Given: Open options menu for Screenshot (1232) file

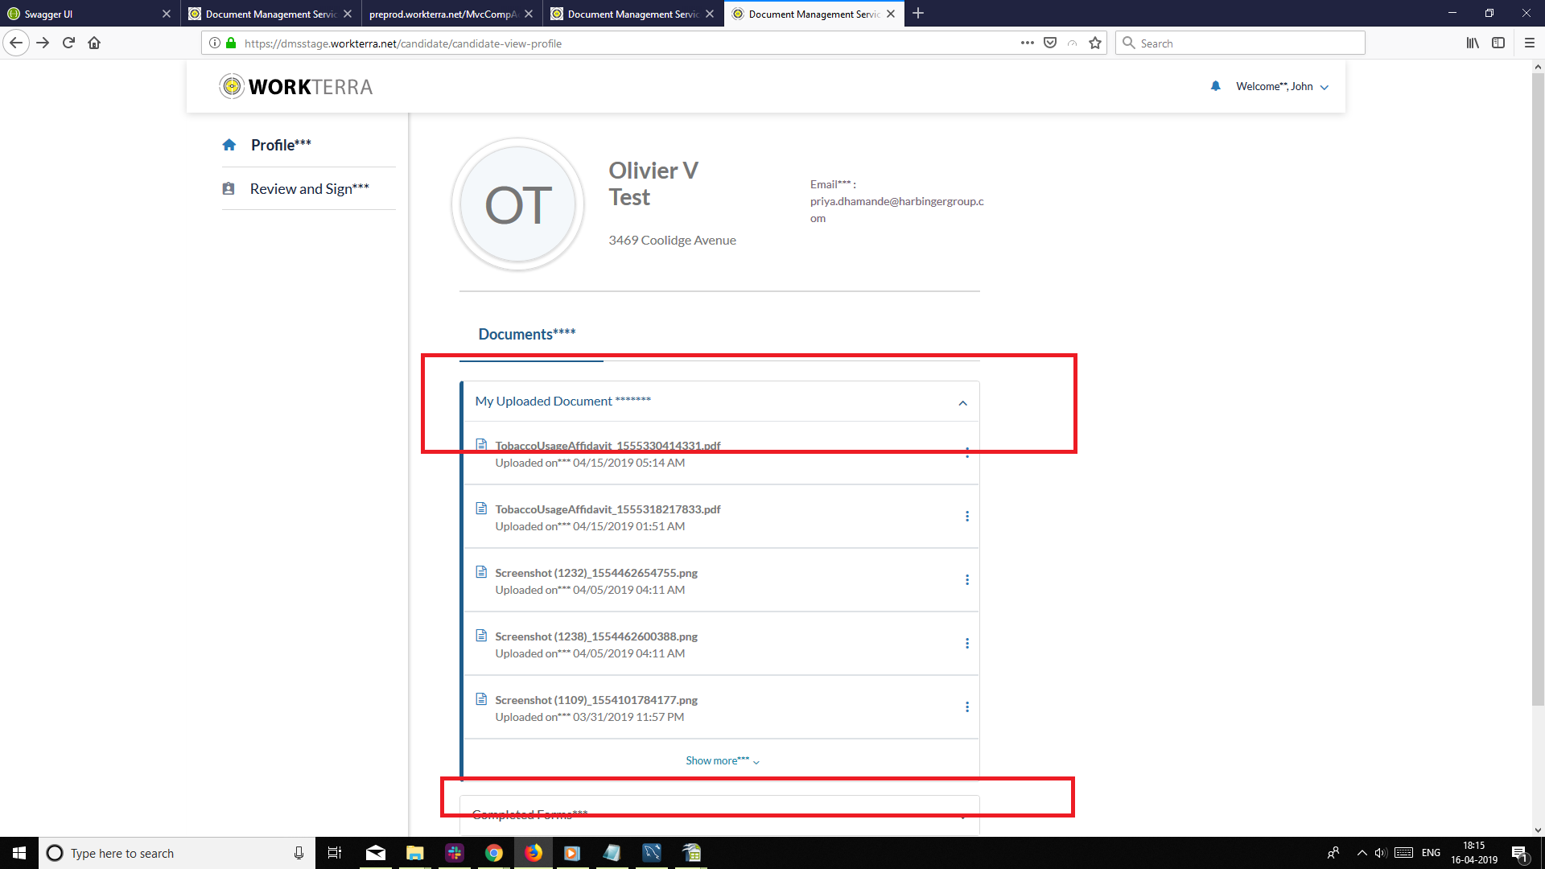Looking at the screenshot, I should click(x=967, y=580).
